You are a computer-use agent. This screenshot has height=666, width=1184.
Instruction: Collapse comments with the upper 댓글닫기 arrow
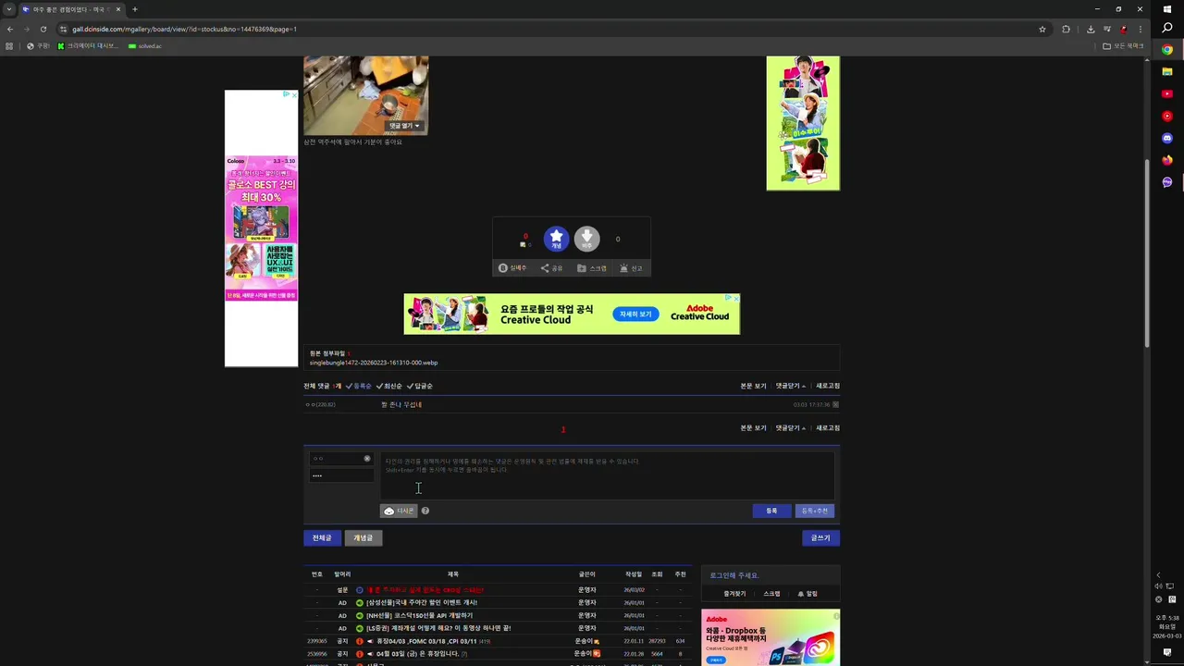click(x=791, y=386)
